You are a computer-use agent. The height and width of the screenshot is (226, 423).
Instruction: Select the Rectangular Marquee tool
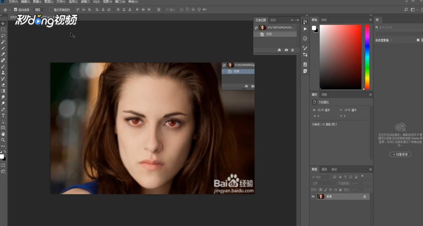(x=3, y=30)
